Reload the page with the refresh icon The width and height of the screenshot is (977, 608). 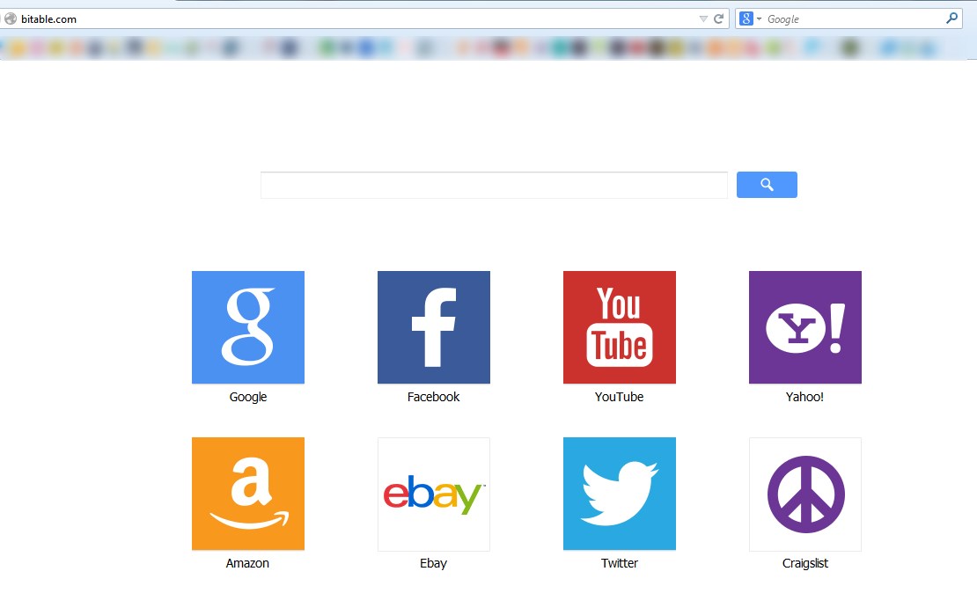click(718, 18)
